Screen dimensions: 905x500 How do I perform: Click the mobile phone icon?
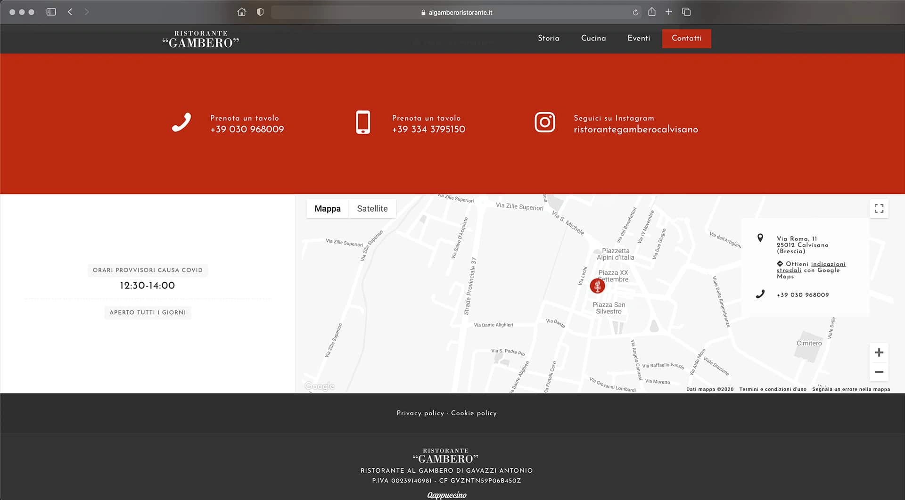click(363, 123)
